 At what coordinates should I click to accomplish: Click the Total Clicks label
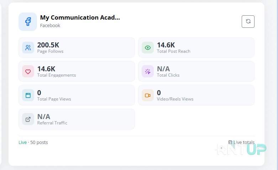point(168,75)
